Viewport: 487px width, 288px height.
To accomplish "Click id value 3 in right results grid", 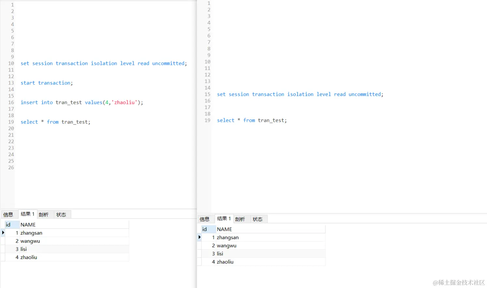I will [209, 254].
